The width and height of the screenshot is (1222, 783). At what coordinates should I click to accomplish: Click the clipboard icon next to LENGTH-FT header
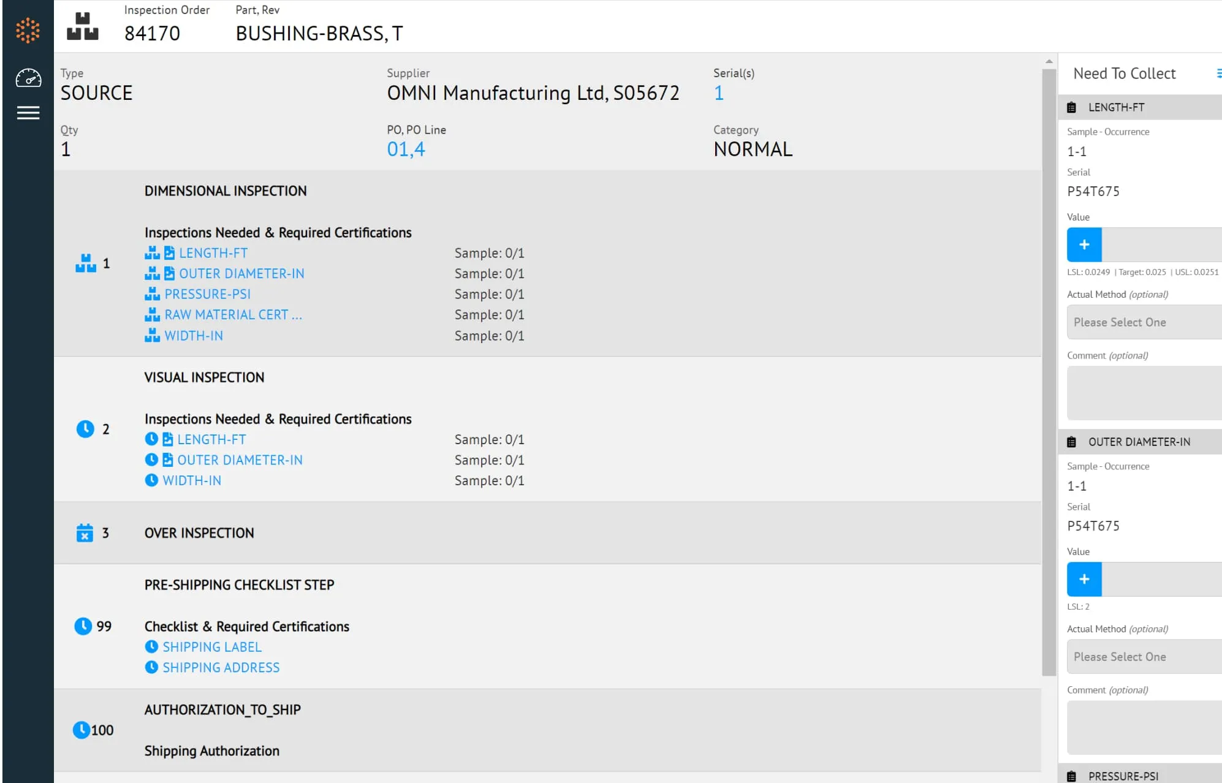(1071, 107)
